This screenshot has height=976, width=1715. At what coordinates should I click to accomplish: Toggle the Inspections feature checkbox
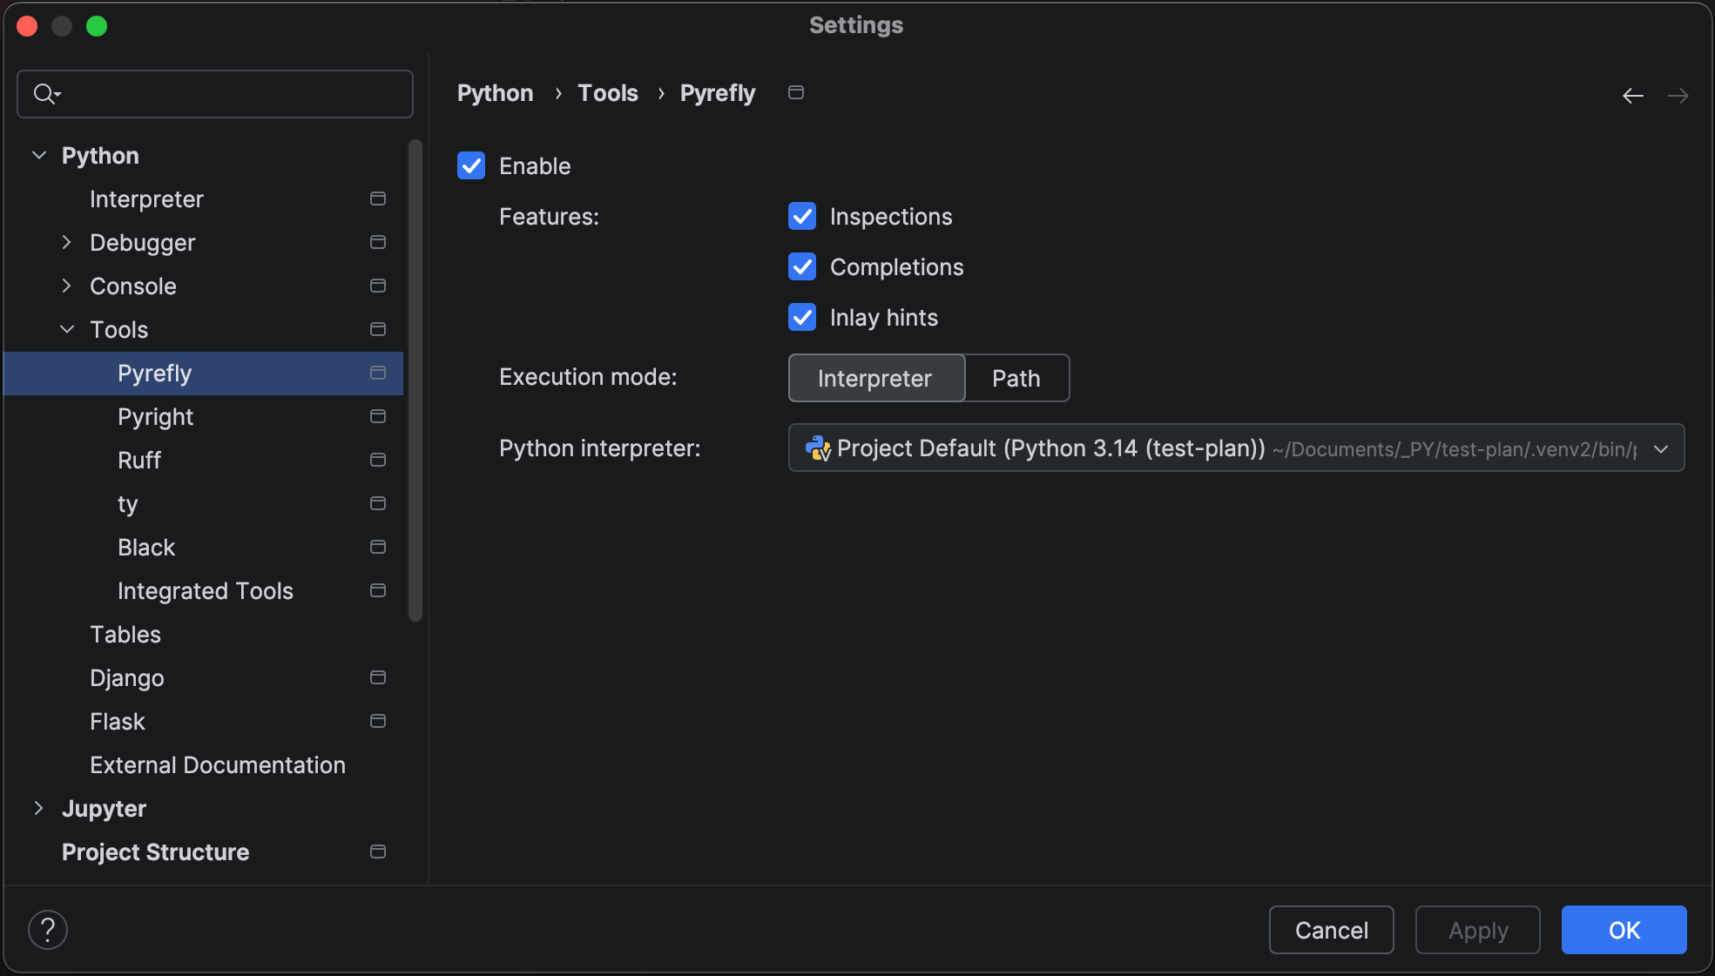(x=802, y=216)
